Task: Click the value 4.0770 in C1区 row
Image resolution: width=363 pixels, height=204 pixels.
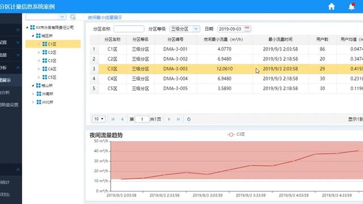Action: [x=225, y=49]
